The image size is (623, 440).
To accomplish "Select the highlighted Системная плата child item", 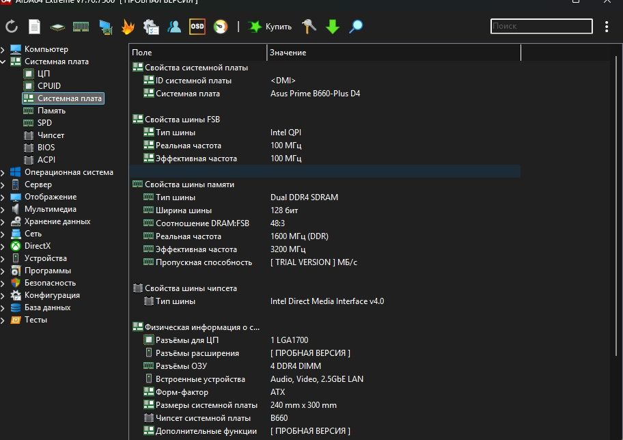I will click(63, 98).
